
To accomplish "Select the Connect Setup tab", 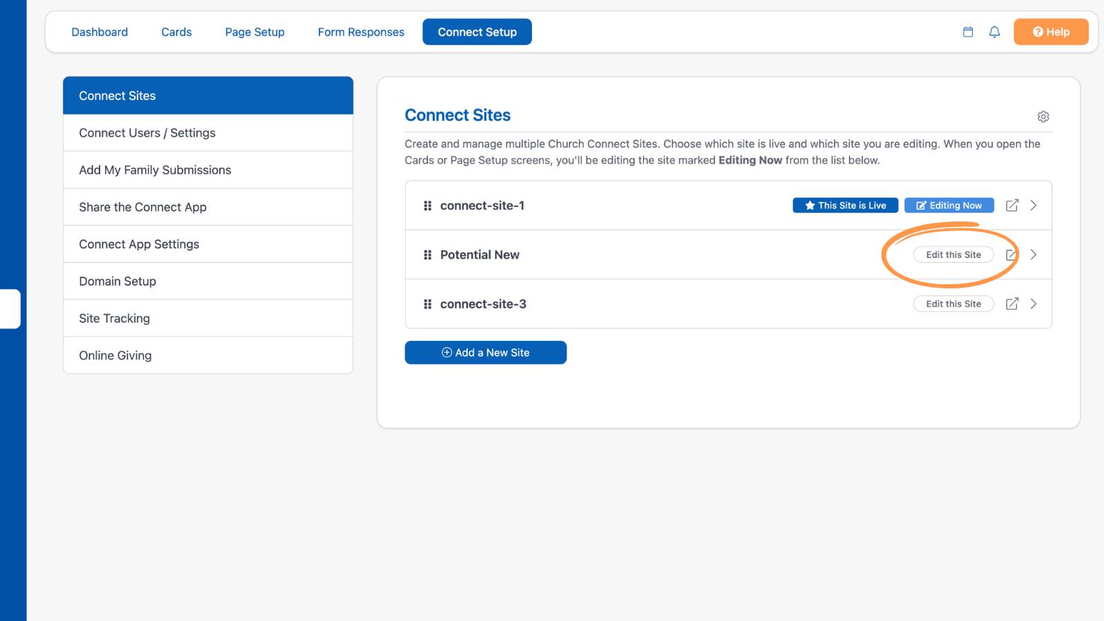I will 477,32.
